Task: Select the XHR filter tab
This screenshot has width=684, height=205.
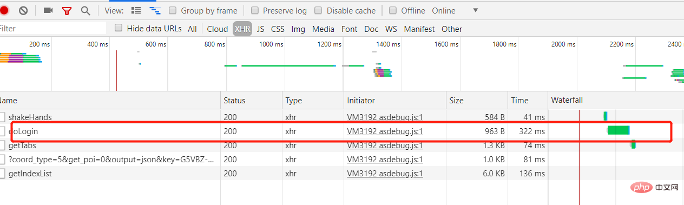Action: tap(242, 29)
